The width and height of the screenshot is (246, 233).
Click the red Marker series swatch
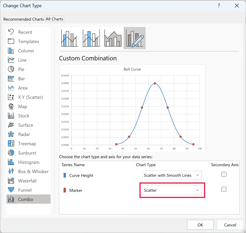[x=65, y=190]
